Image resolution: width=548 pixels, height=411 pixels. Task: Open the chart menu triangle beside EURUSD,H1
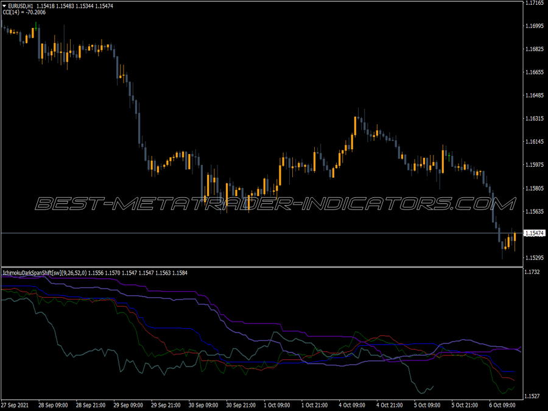(x=4, y=6)
